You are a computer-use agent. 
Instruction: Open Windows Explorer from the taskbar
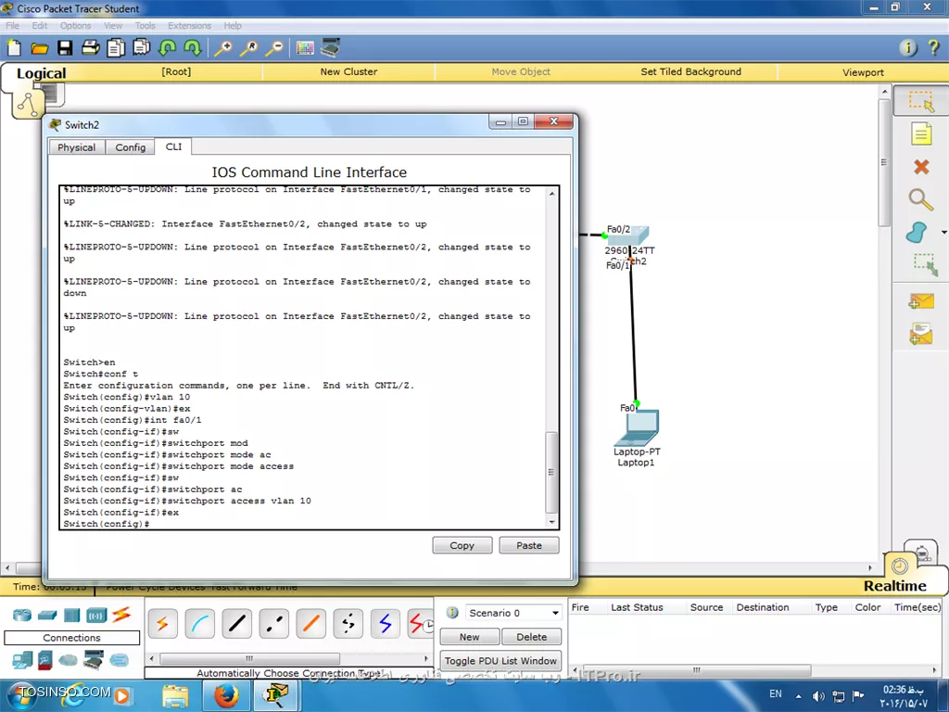point(175,695)
